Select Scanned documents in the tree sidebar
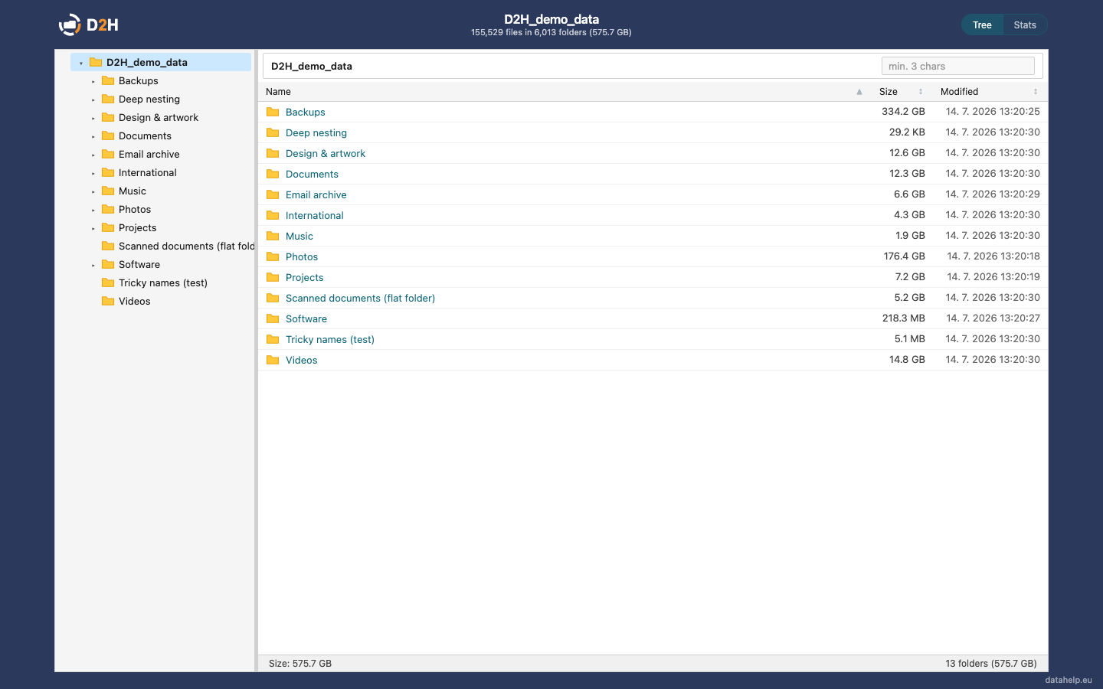The height and width of the screenshot is (689, 1103). [186, 246]
